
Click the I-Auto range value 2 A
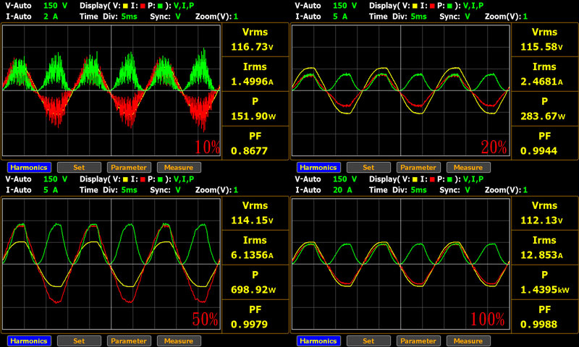51,17
